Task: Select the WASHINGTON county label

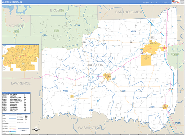Action: click(90, 128)
